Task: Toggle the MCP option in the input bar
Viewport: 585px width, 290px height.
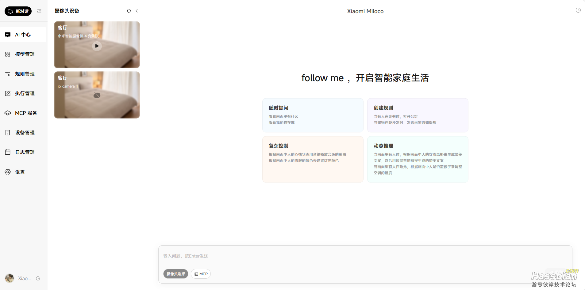Action: click(201, 274)
